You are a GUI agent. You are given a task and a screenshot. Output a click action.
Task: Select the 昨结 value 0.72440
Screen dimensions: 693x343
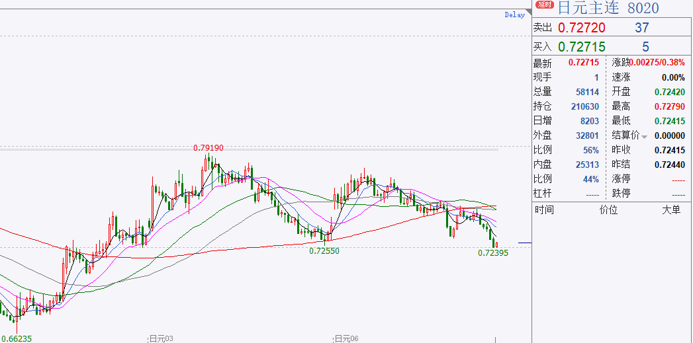pos(670,165)
